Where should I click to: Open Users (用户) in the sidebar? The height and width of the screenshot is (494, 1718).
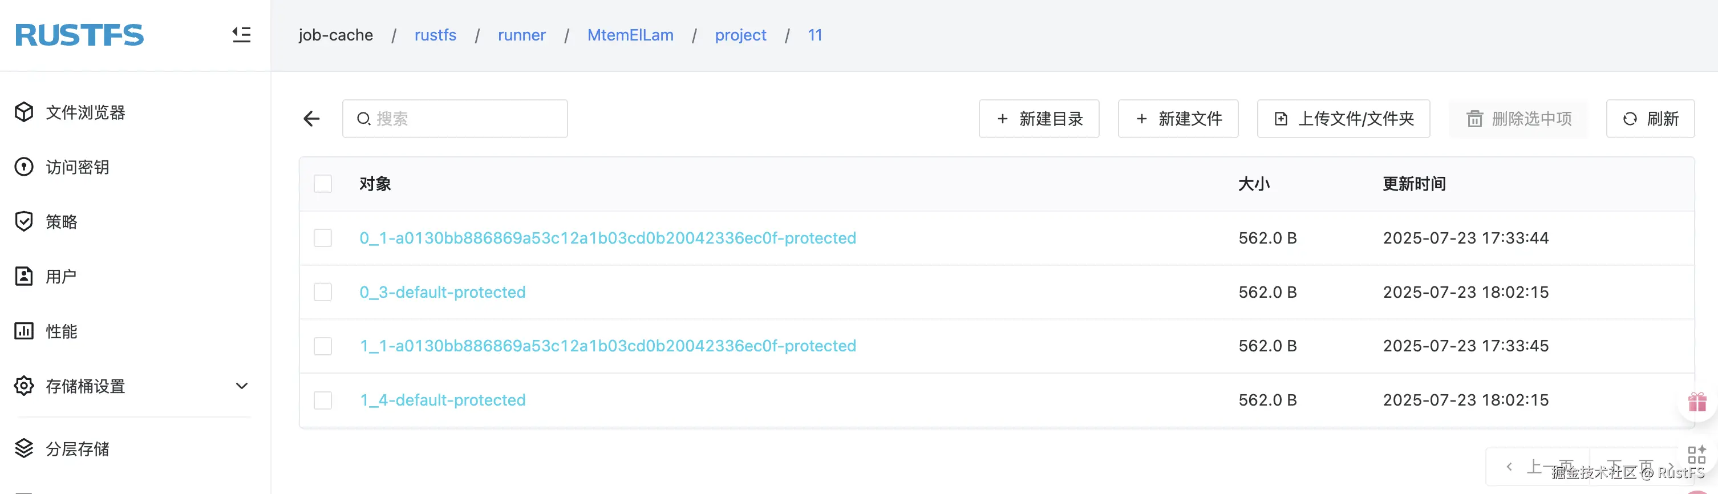point(62,276)
